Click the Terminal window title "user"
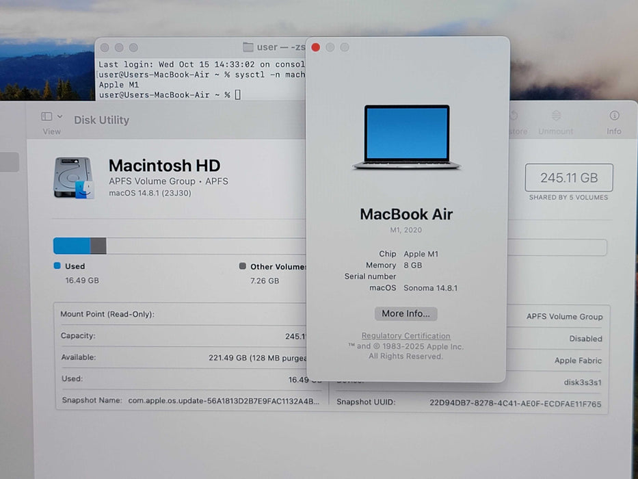The height and width of the screenshot is (479, 638). (267, 47)
